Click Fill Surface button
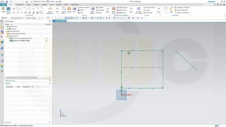The width and height of the screenshot is (226, 127). 148,13
